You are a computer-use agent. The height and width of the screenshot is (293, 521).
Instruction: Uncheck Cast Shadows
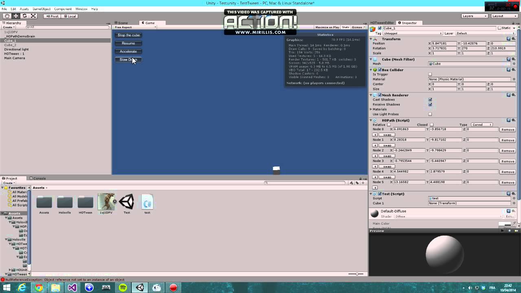430,100
